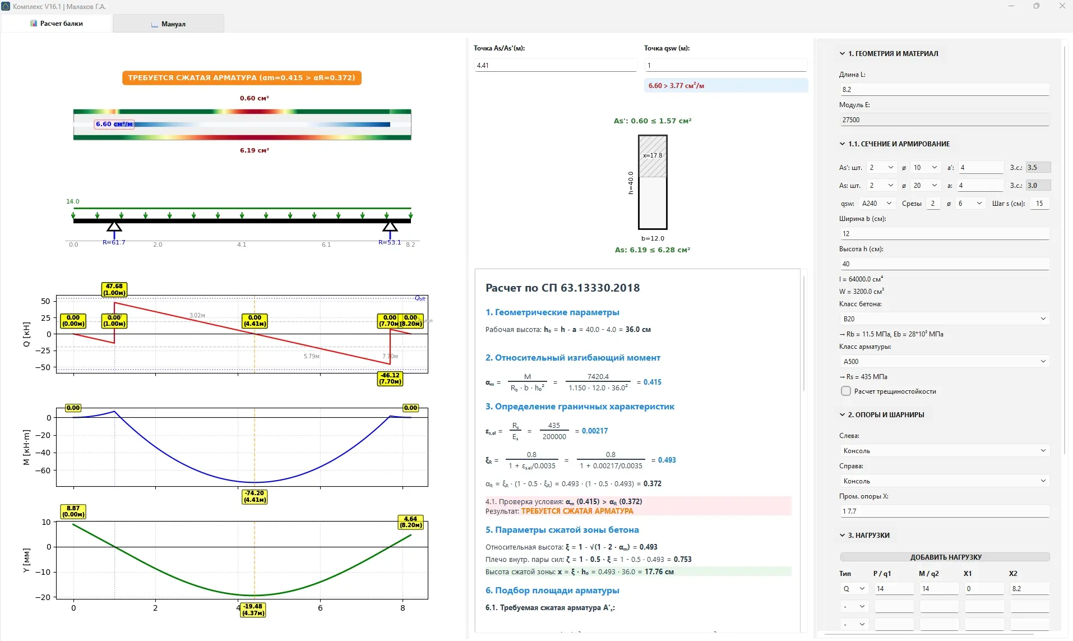Enable the Расчет трещиностойкости checkbox
Viewport: 1073px width, 641px height.
846,391
